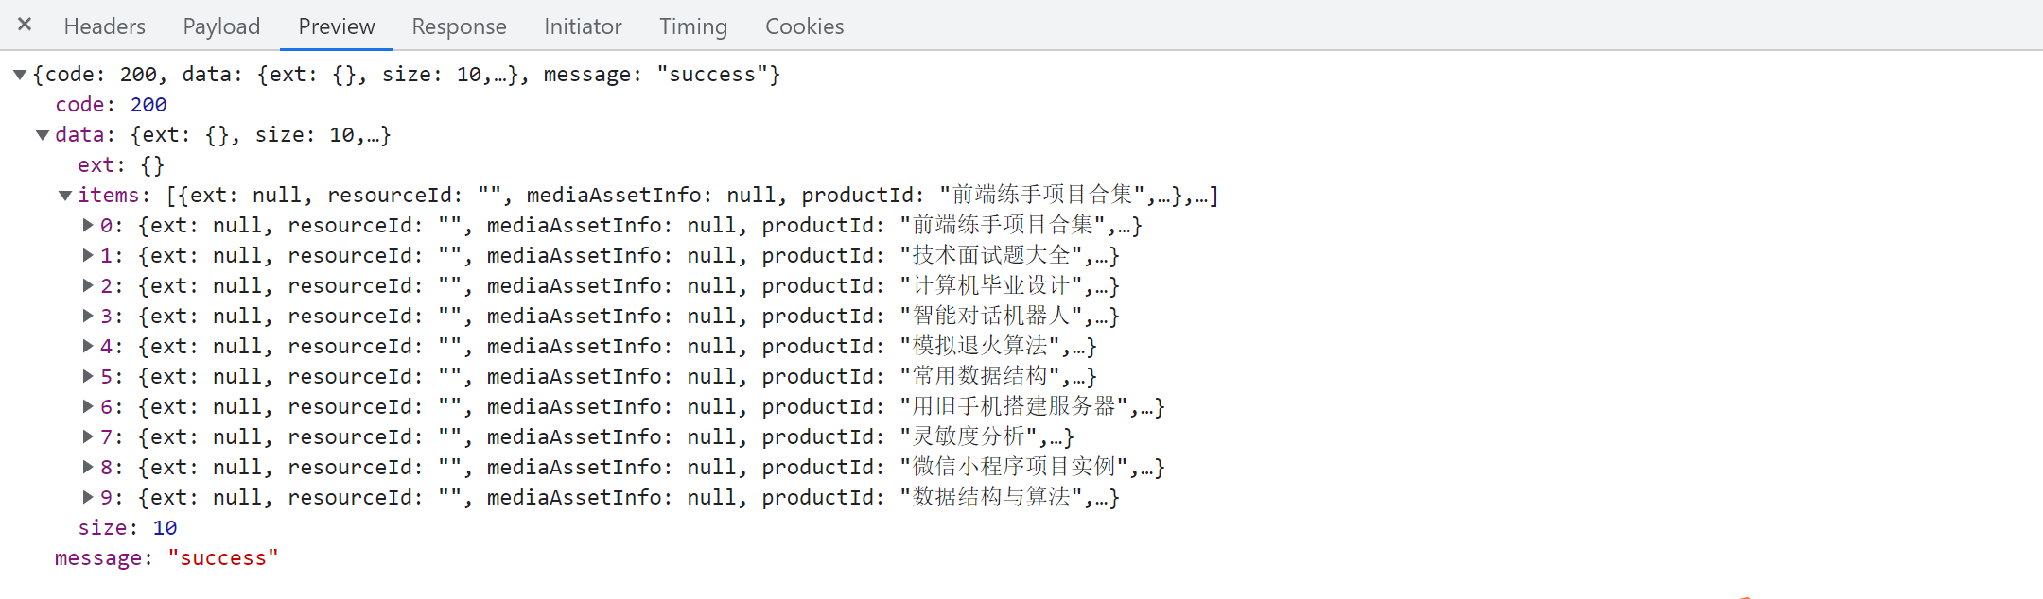Open the Initiator tab
Screen dimensions: 2043x599
click(583, 26)
